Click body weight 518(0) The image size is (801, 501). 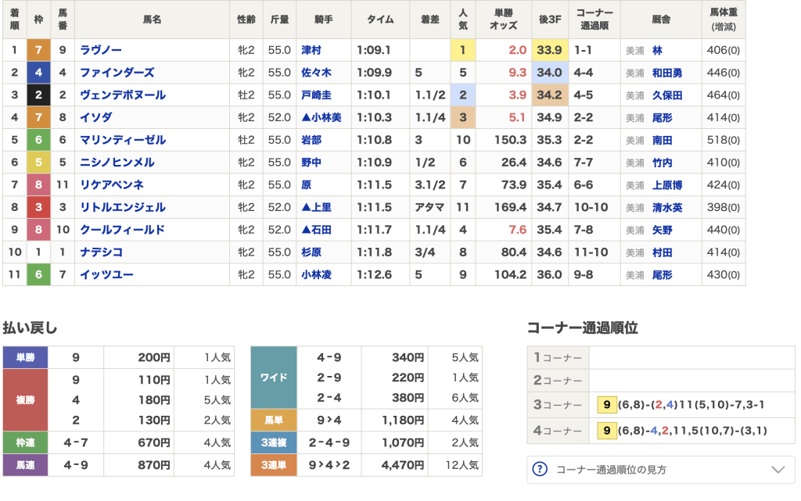[724, 140]
